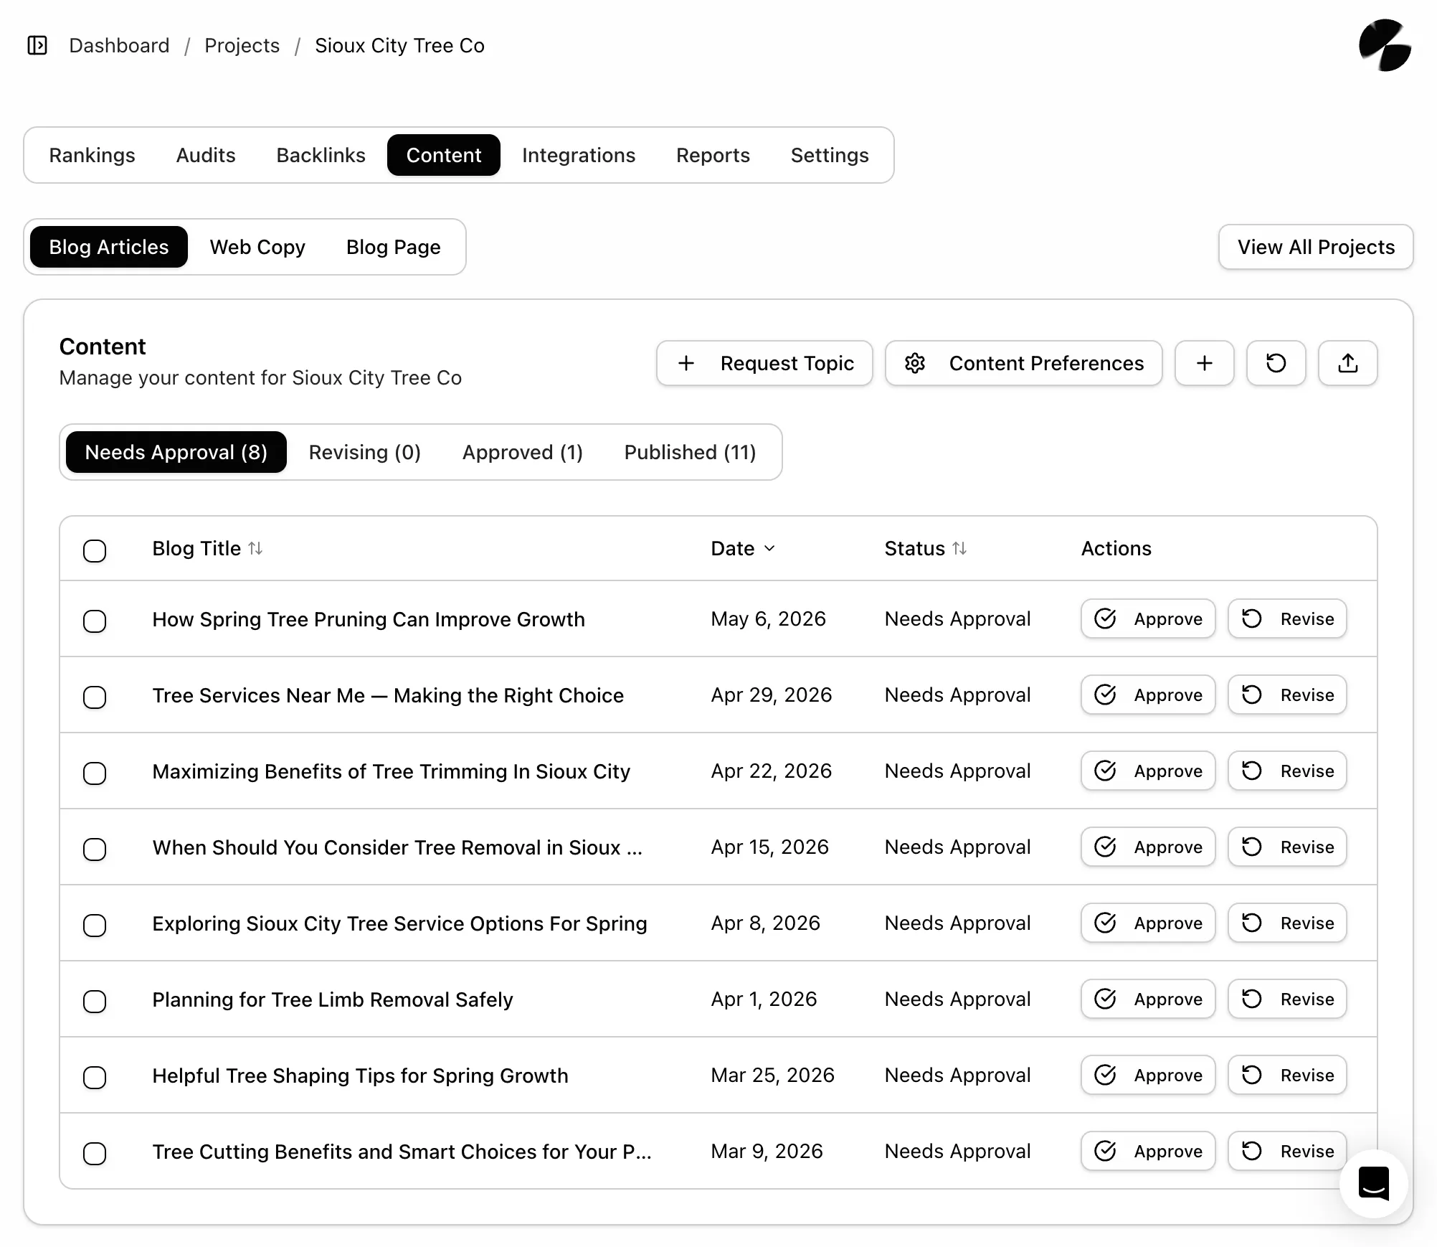Approve Helpful Tree Shaping Tips article
1437x1247 pixels.
coord(1148,1075)
